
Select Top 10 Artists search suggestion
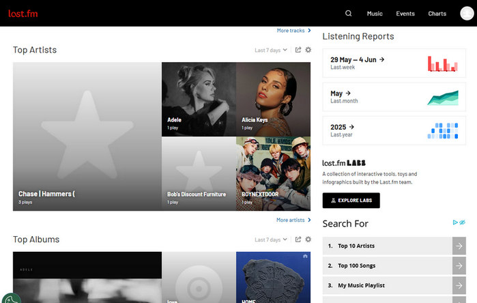click(x=387, y=246)
